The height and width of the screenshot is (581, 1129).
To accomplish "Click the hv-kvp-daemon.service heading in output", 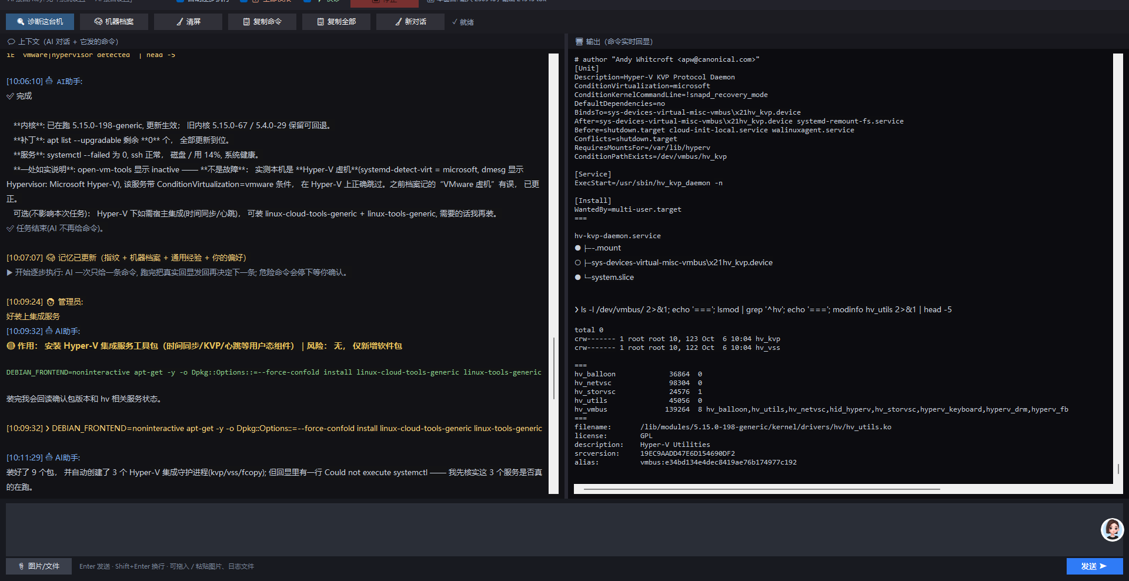I will (617, 236).
